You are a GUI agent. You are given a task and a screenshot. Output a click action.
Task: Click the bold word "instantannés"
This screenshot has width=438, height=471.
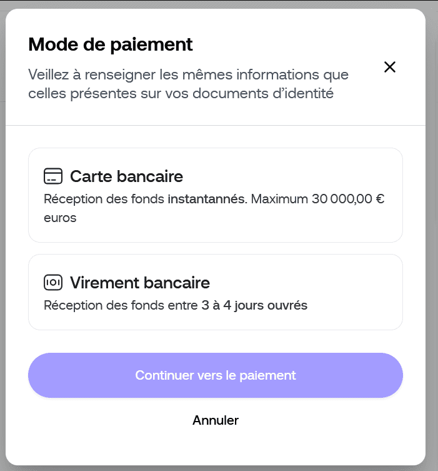[207, 200]
